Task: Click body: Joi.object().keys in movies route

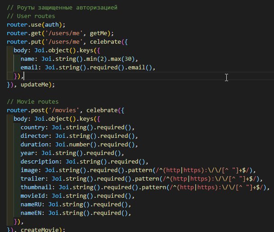Action: [x=57, y=119]
